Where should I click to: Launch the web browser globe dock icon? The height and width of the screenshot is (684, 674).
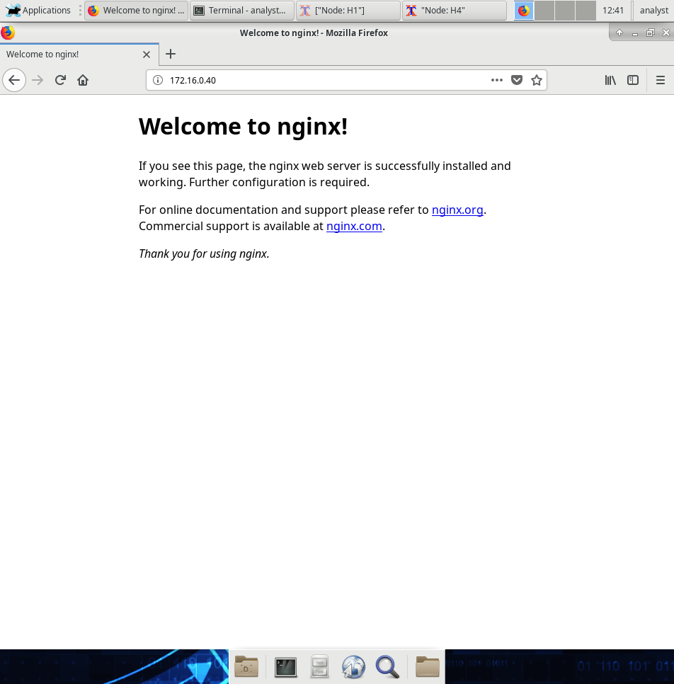tap(353, 666)
